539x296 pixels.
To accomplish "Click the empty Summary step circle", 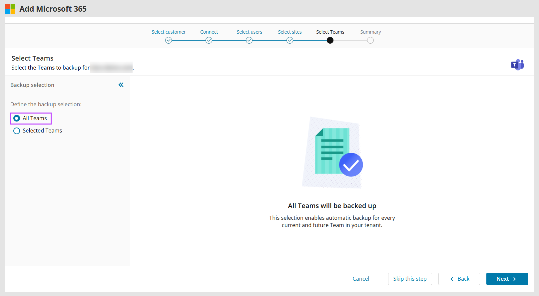I will click(x=370, y=40).
